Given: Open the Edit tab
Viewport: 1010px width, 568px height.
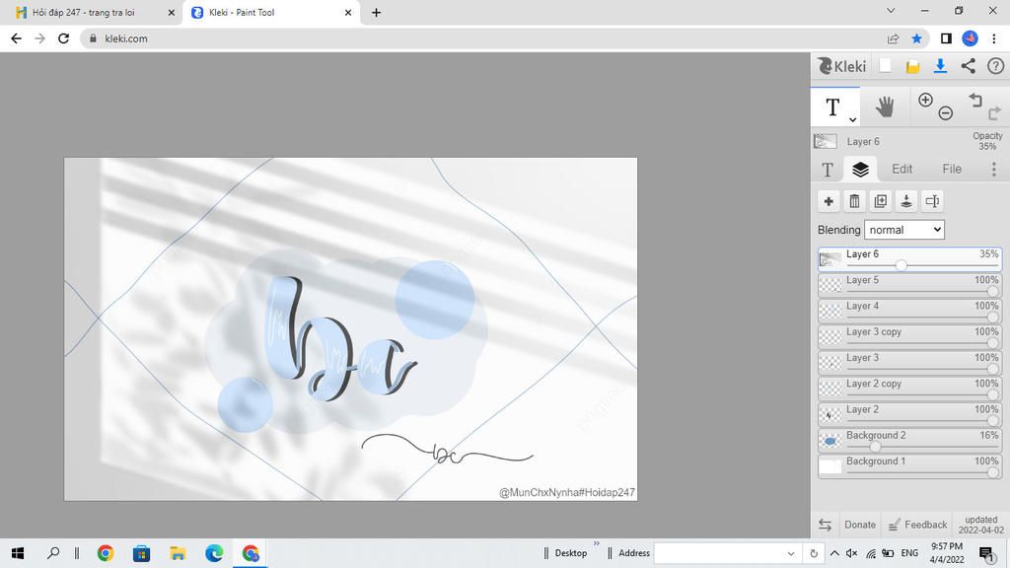Looking at the screenshot, I should point(902,169).
